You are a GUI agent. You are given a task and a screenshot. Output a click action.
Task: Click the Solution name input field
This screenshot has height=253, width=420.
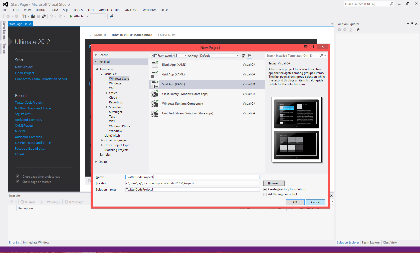(192, 190)
